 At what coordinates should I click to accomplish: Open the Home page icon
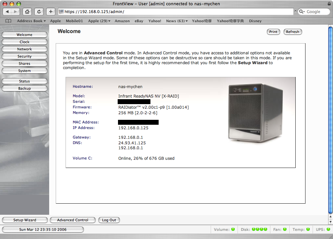(27, 11)
